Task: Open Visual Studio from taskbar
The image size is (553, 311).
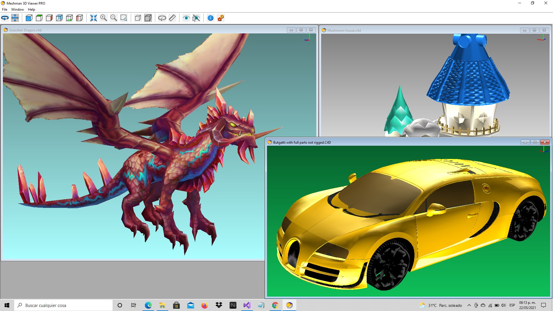Action: (247, 305)
